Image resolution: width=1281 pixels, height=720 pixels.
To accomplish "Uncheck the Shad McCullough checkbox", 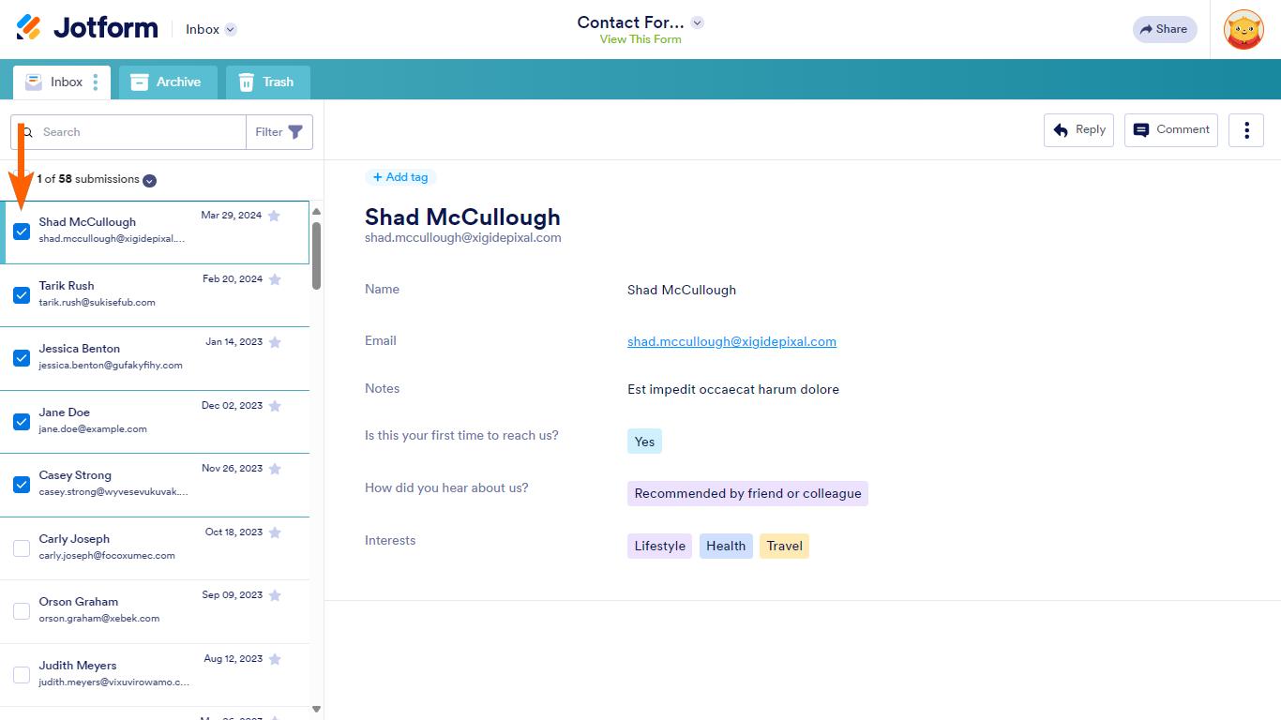I will [22, 232].
